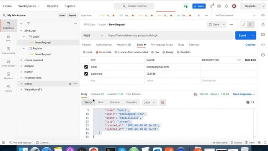This screenshot has height=151, width=268.
Task: Collapse the Register folder
Action: pyautogui.click(x=24, y=49)
